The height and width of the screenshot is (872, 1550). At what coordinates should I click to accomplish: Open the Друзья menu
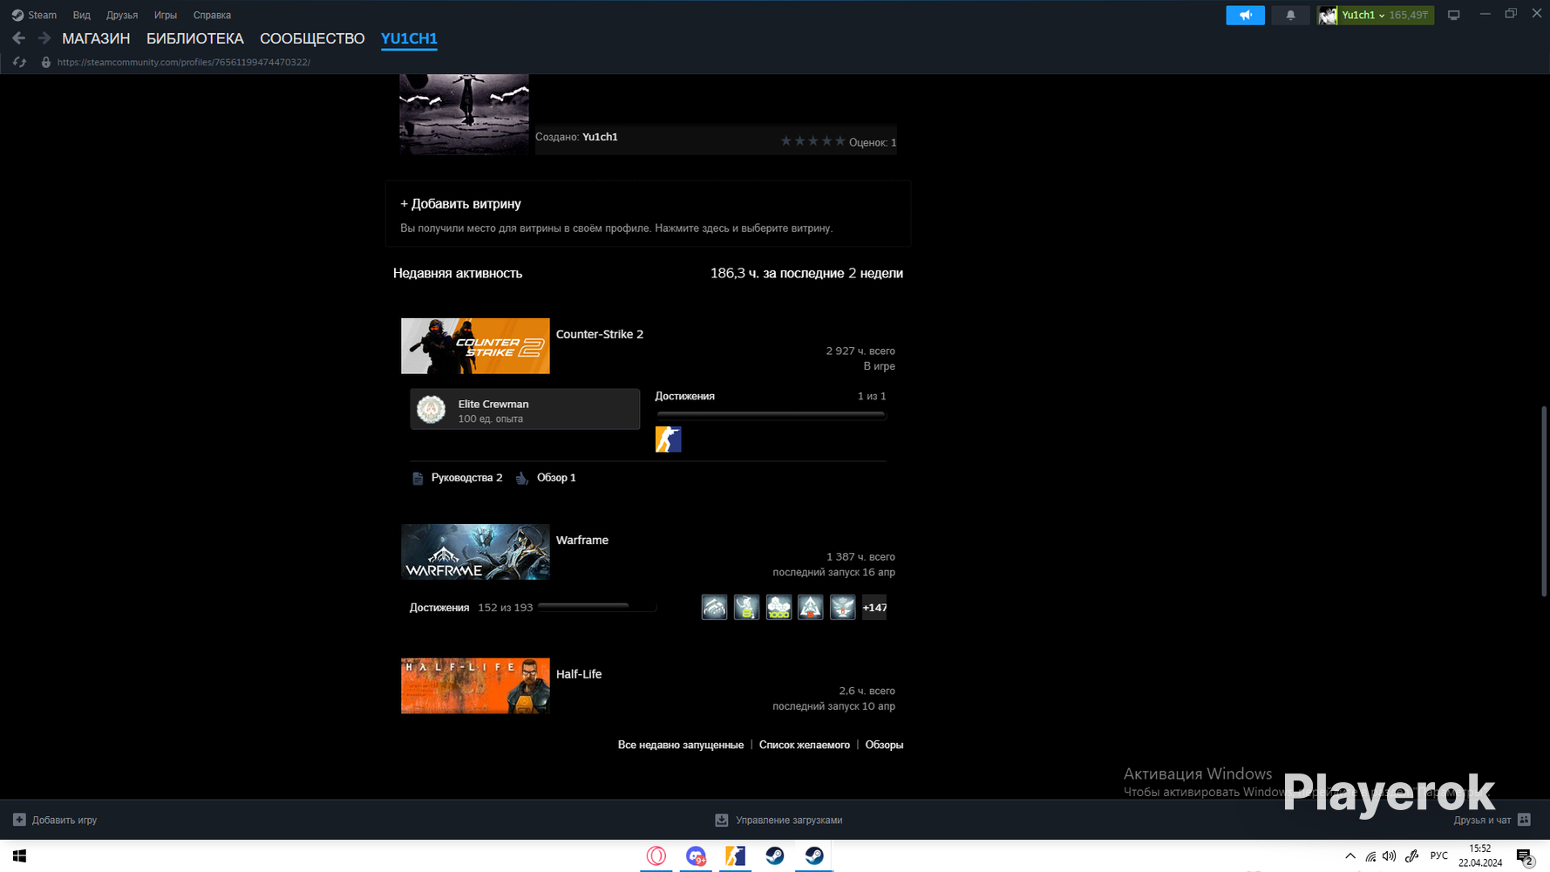point(122,15)
